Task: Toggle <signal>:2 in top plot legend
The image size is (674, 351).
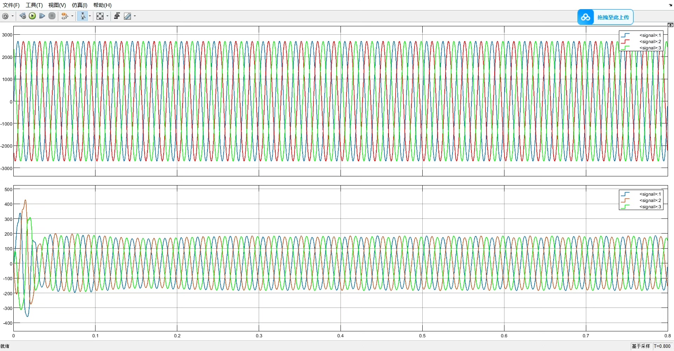Action: tap(650, 41)
